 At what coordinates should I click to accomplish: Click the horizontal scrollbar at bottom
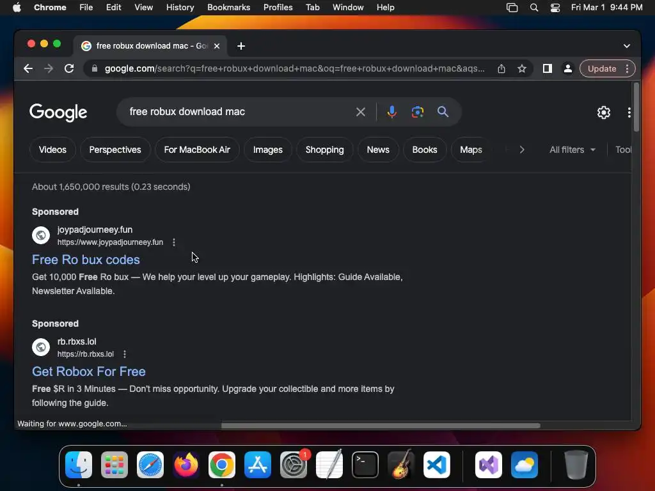coord(381,426)
